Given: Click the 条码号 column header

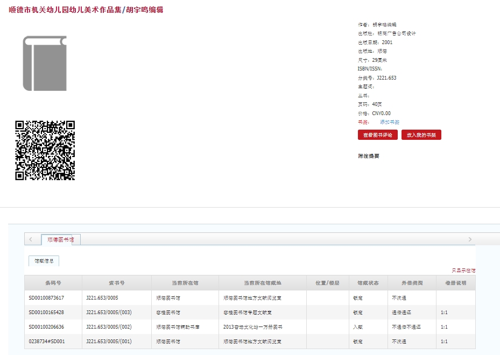Looking at the screenshot, I should [53, 283].
